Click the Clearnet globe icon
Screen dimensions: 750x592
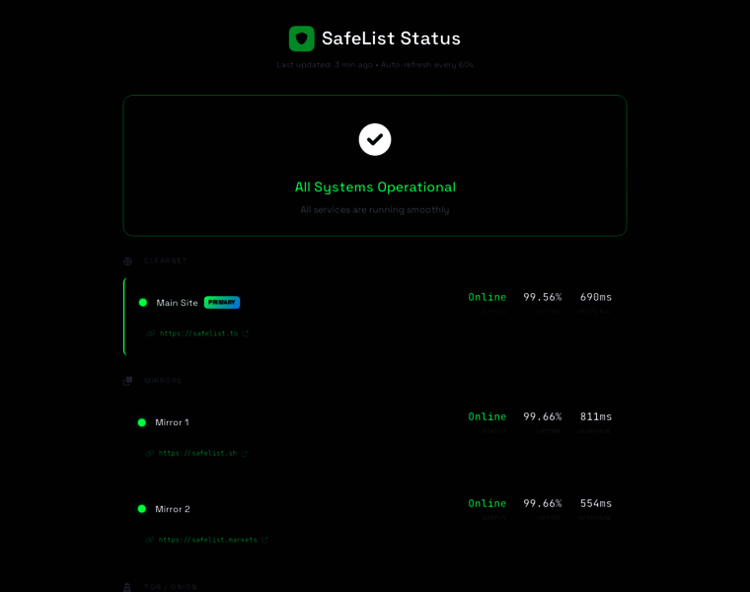pos(128,261)
